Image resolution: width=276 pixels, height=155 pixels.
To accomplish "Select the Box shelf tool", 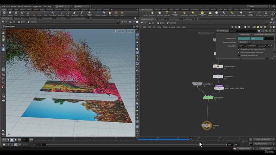I will pyautogui.click(x=4, y=13).
